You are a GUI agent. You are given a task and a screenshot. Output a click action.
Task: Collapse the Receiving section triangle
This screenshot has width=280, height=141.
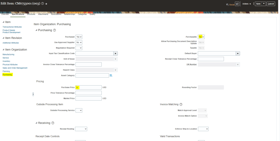tap(36, 123)
